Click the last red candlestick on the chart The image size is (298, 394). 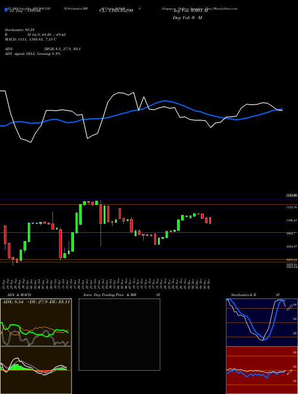210,220
